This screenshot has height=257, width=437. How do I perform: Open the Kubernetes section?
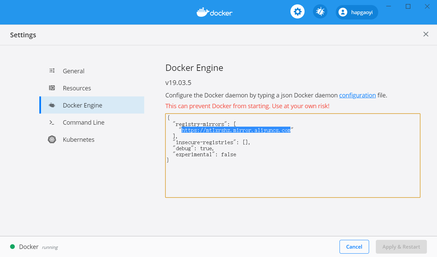92,139
